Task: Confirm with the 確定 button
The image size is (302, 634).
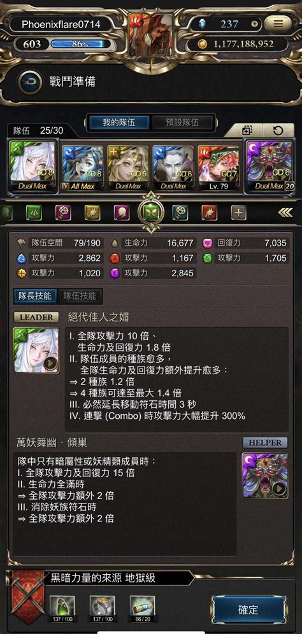Action: (250, 609)
